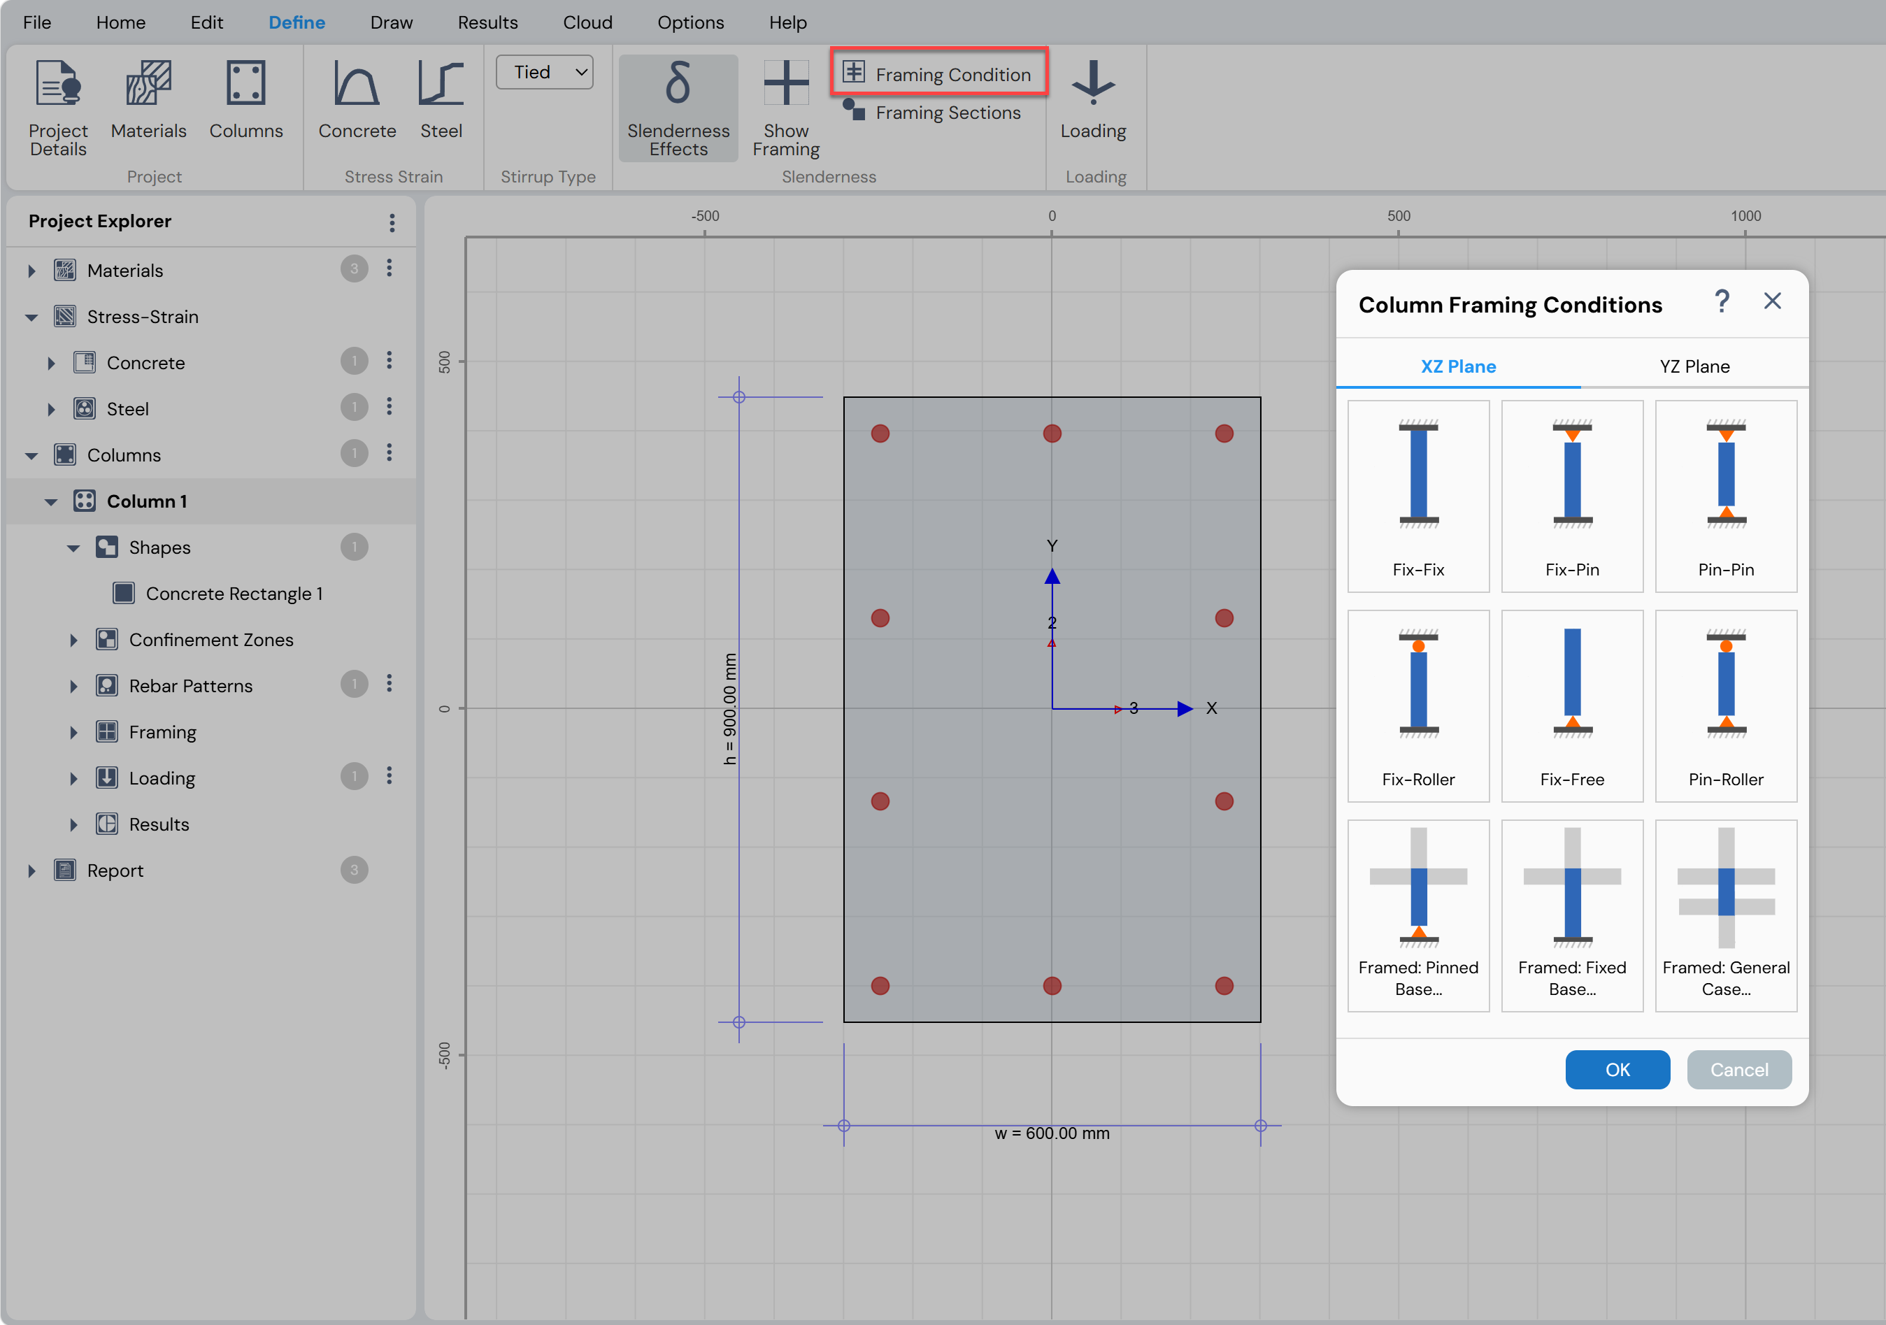Screen dimensions: 1886x1325
Task: Open options menu for Steel row
Action: pos(390,407)
